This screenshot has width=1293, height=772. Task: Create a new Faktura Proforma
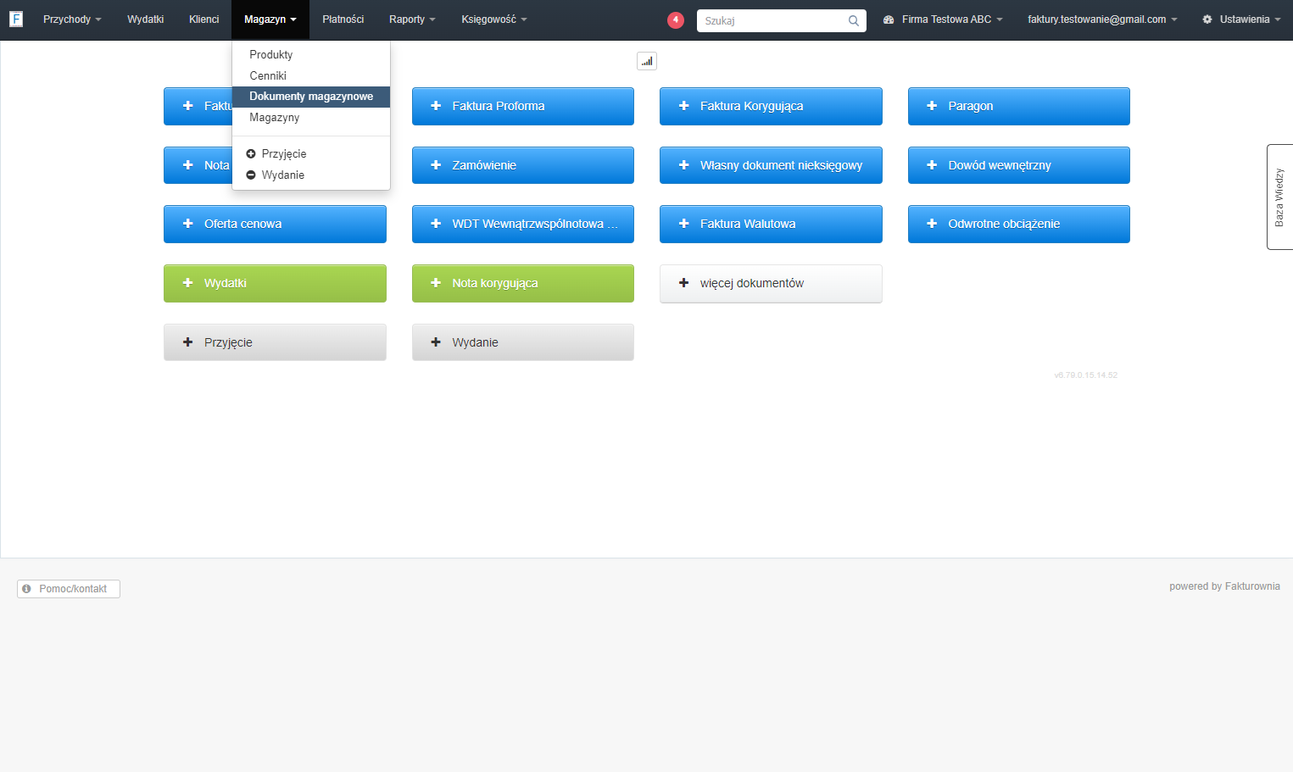[523, 106]
